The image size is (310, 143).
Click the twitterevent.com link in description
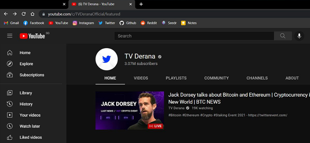tap(268, 115)
